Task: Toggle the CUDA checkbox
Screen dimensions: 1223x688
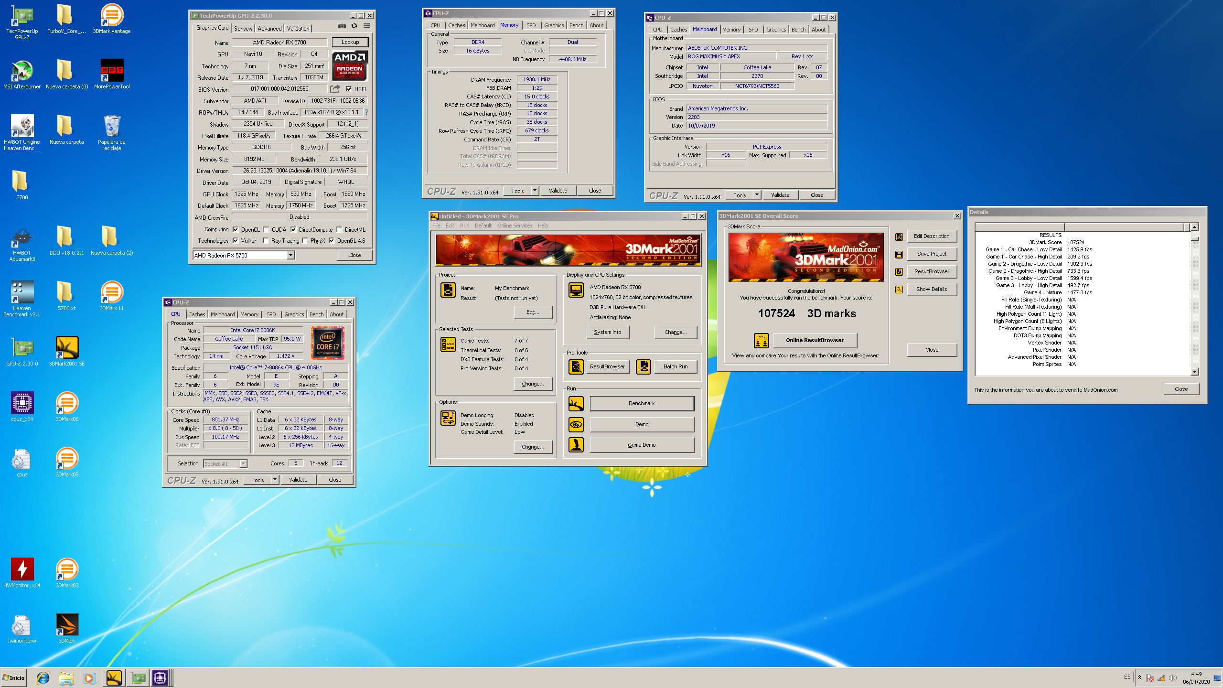Action: (266, 229)
